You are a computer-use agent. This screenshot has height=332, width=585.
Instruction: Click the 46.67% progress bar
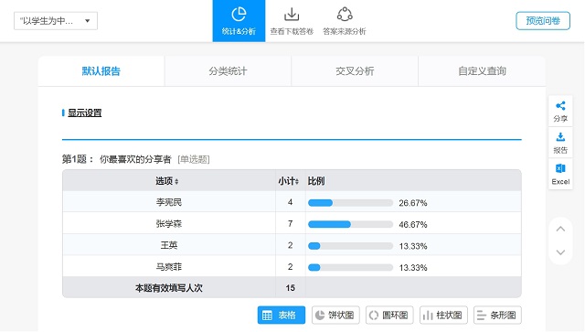[350, 224]
